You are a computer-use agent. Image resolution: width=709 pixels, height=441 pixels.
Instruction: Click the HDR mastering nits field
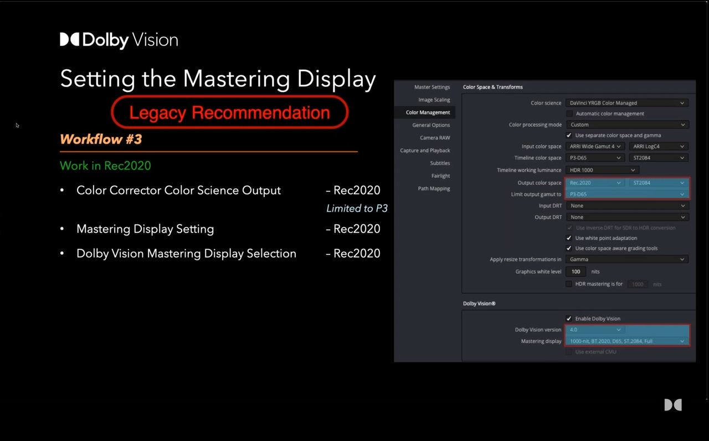[x=638, y=284]
